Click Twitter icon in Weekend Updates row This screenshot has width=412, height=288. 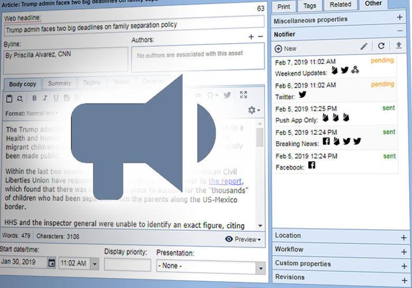(x=345, y=70)
